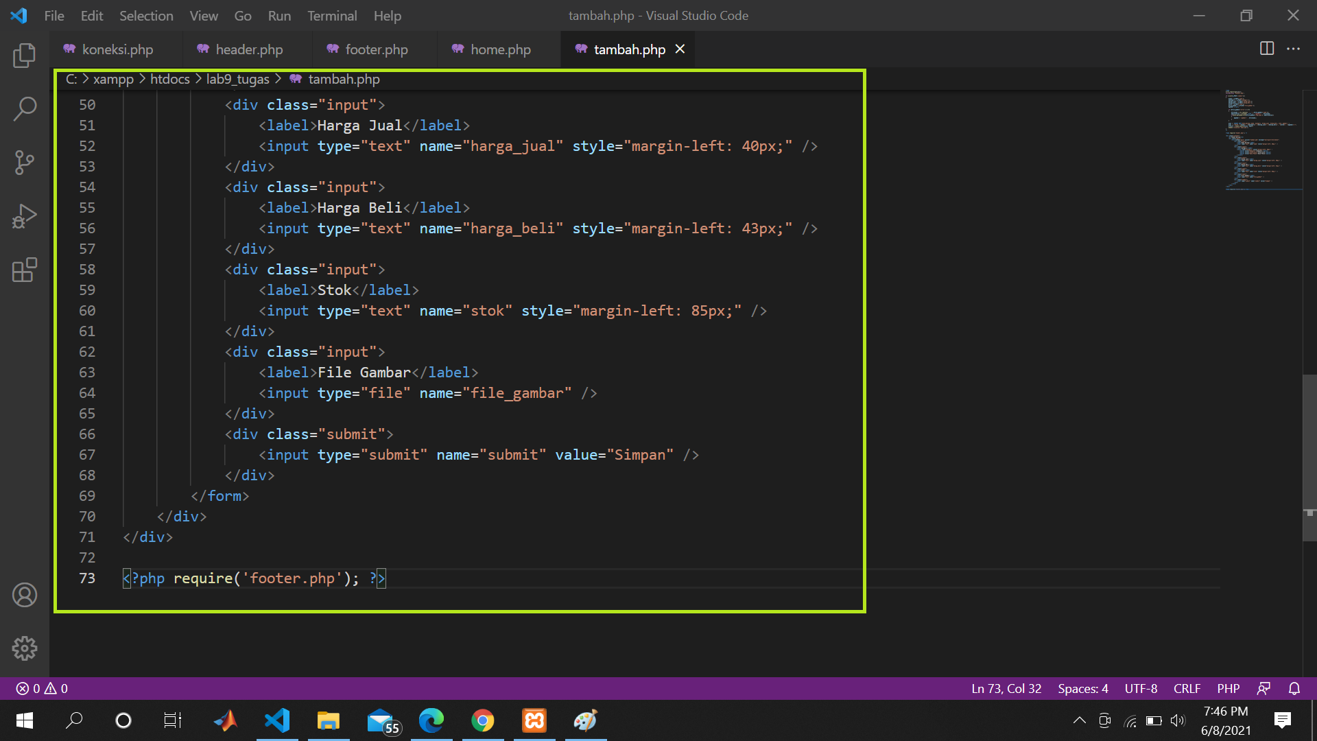
Task: Switch to header.php tab
Action: coord(247,49)
